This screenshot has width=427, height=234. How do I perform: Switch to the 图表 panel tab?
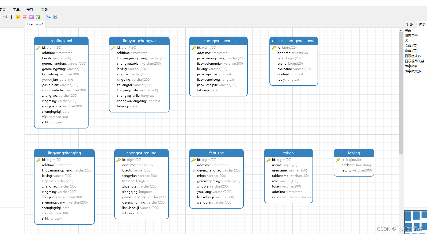coord(422,24)
